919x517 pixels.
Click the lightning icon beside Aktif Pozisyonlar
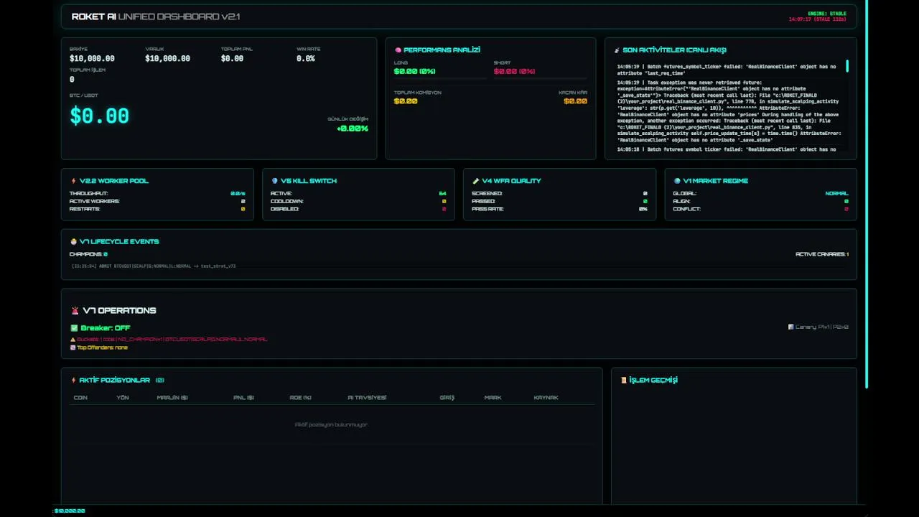73,380
